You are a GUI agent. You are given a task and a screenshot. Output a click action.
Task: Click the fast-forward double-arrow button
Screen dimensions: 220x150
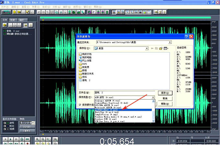(x=16, y=143)
